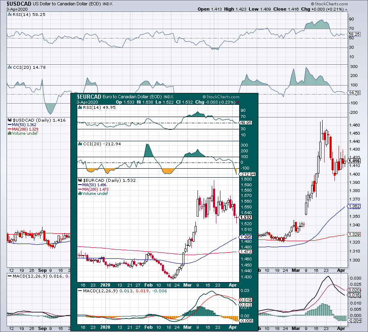Click the green volume icon under MA(200) 1.329
The width and height of the screenshot is (368, 332).
[9, 133]
